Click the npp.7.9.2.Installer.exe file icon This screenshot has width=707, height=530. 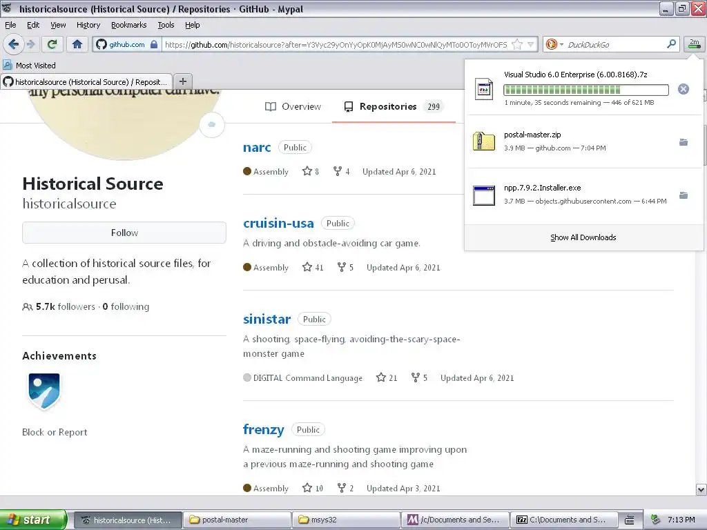coord(484,195)
